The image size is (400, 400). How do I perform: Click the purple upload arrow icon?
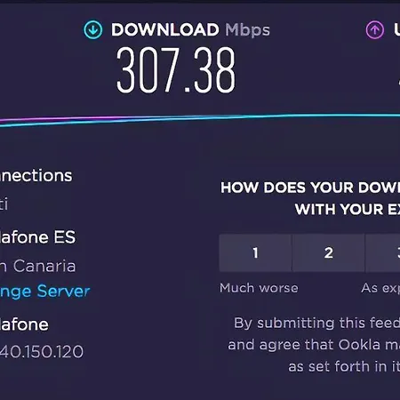coord(375,29)
